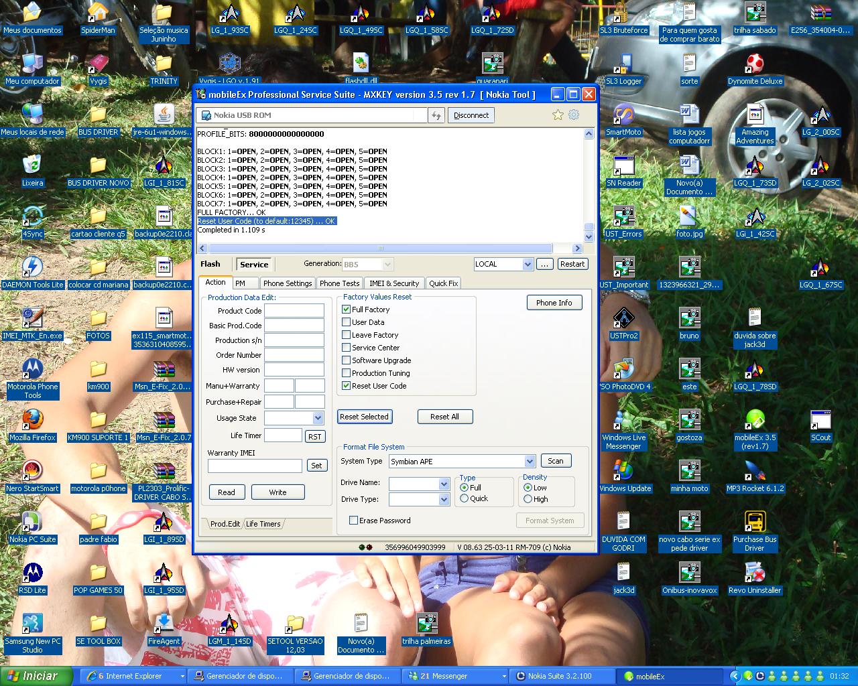Open the settings gear icon in mobileEx
The width and height of the screenshot is (858, 686).
tap(574, 115)
